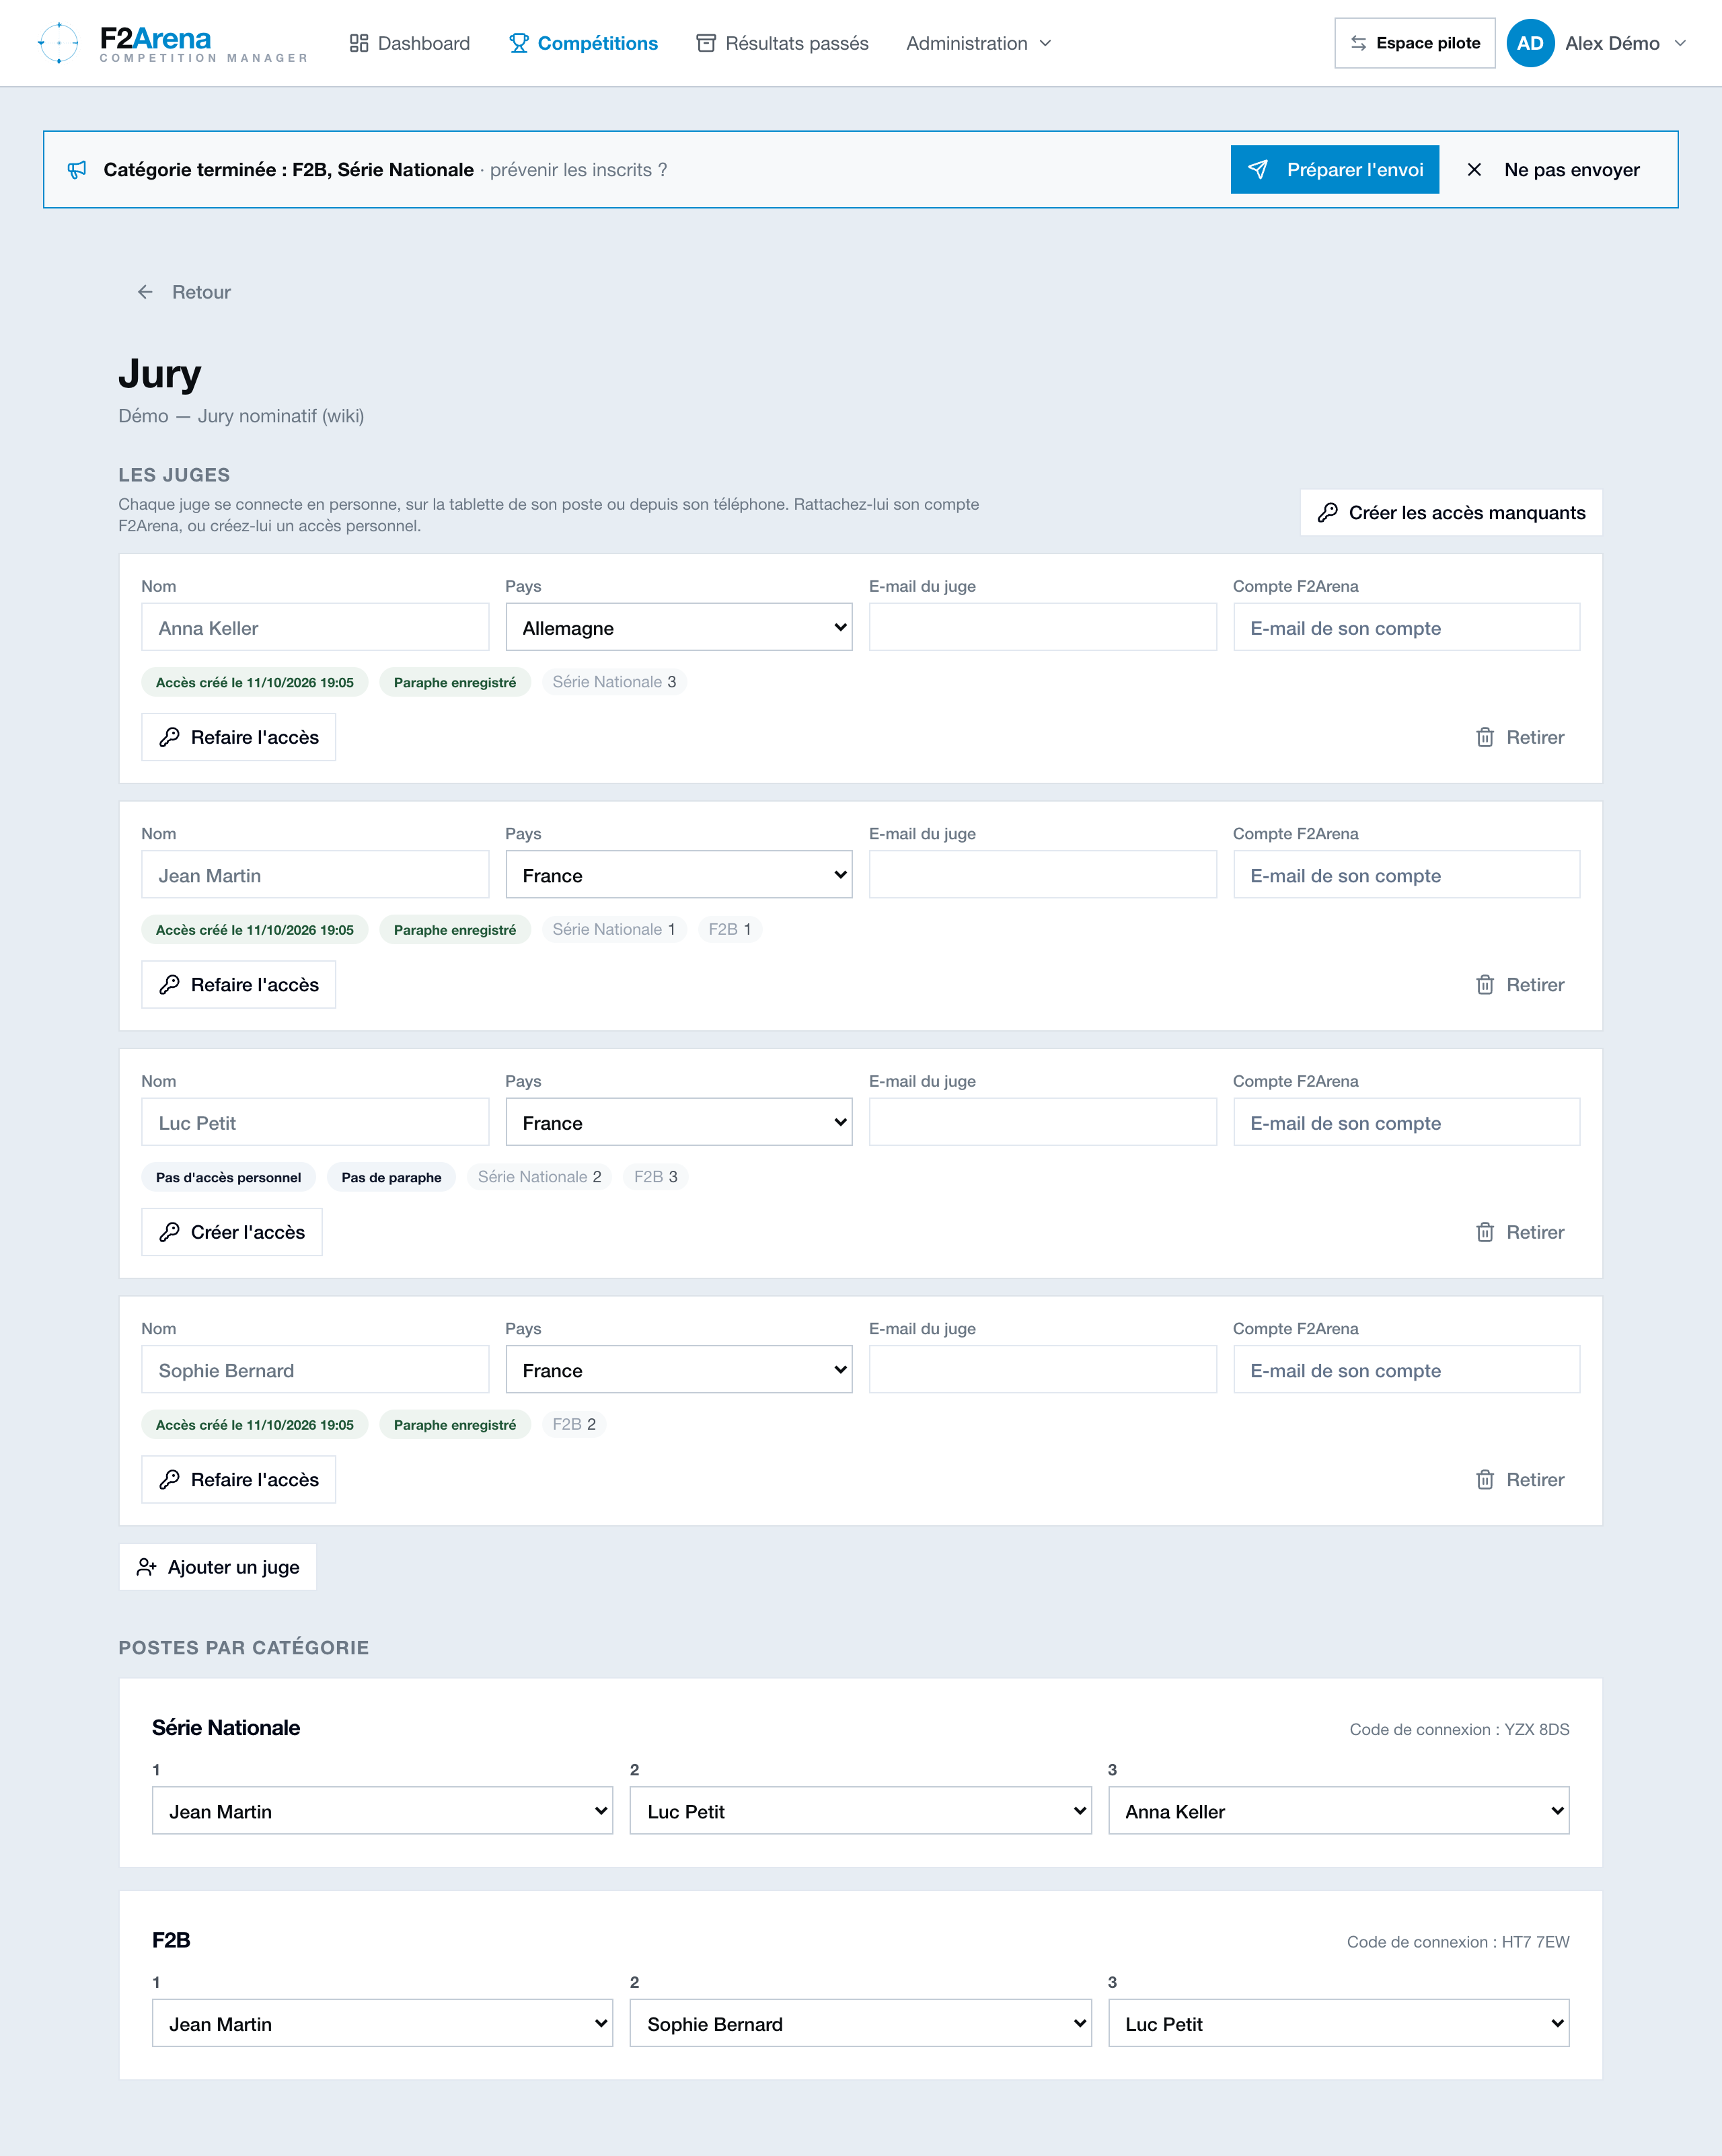Click the swap icon in Espace pilote

(1358, 43)
